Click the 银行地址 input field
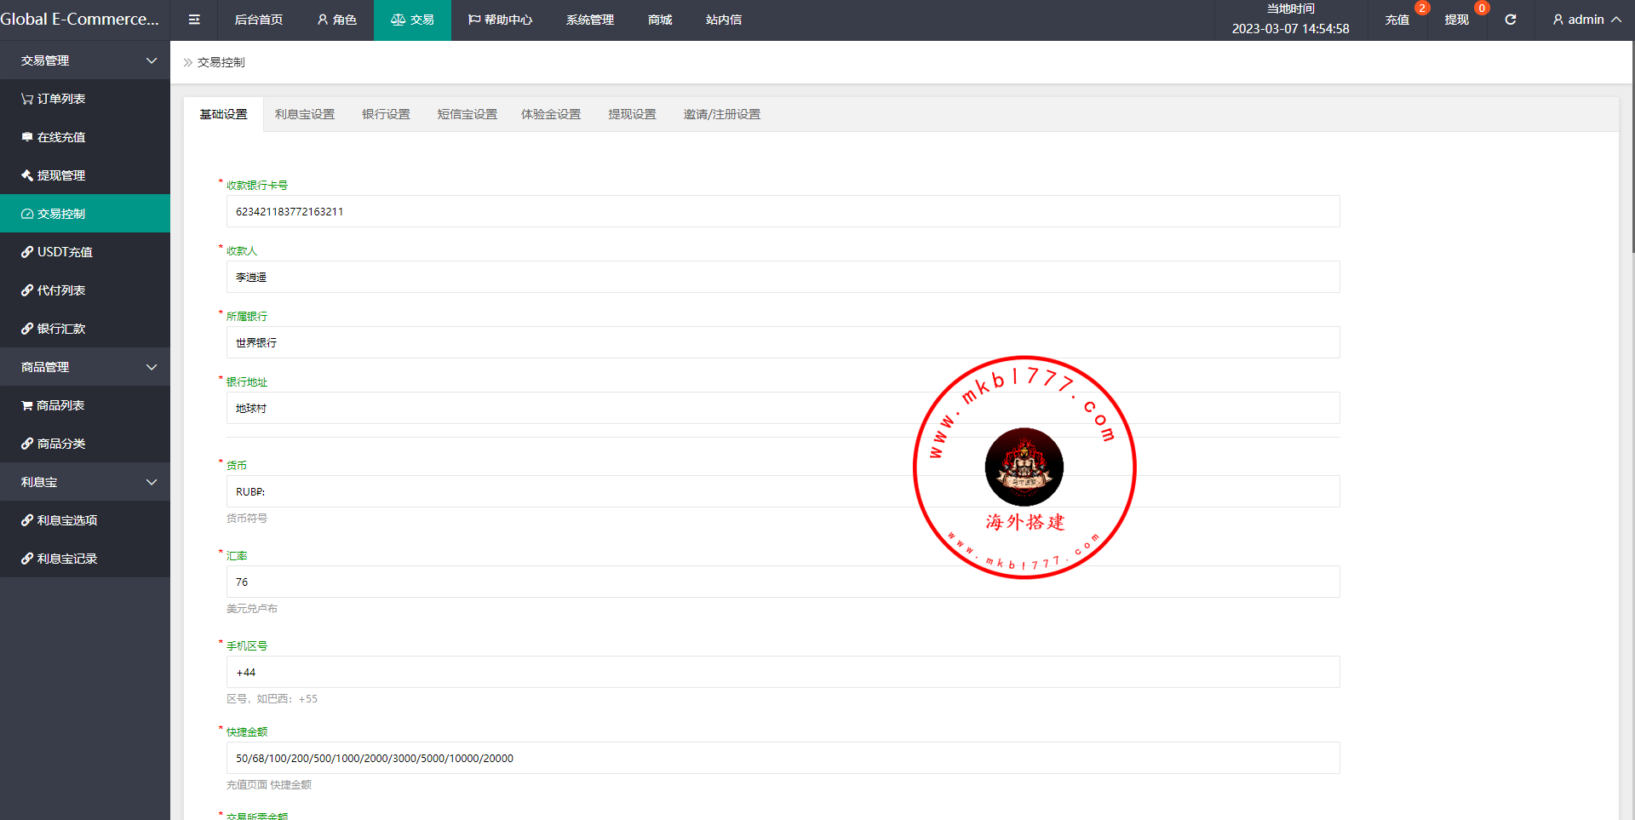1635x820 pixels. pos(783,408)
